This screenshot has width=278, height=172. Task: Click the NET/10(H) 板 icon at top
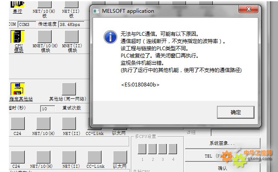tap(44, 4)
